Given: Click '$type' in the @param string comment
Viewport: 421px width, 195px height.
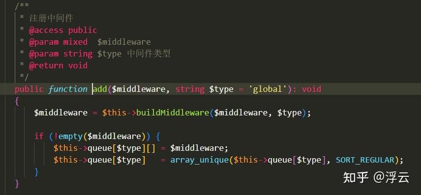Looking at the screenshot, I should tap(109, 54).
